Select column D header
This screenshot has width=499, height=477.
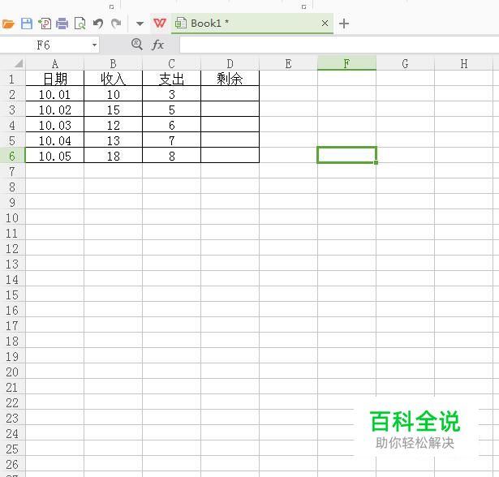(x=230, y=63)
